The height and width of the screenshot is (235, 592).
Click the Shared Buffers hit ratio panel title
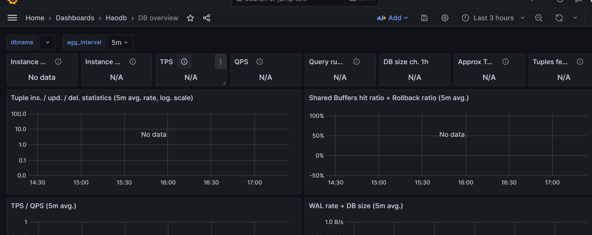389,98
